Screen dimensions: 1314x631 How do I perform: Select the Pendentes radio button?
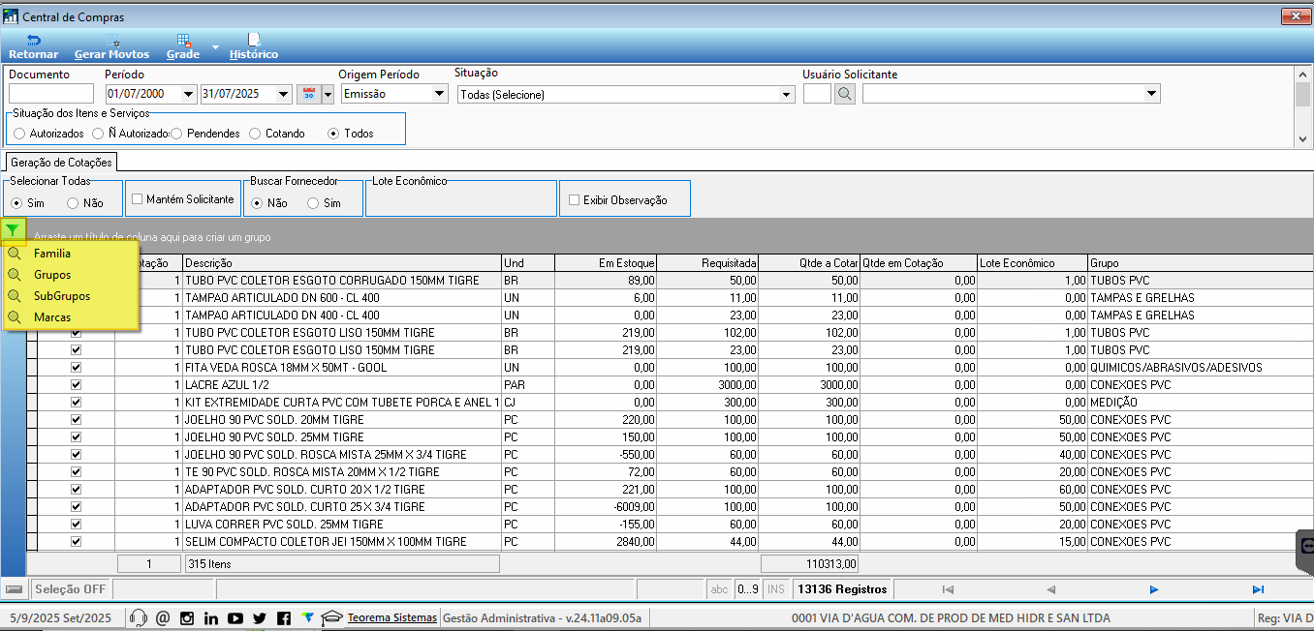177,134
